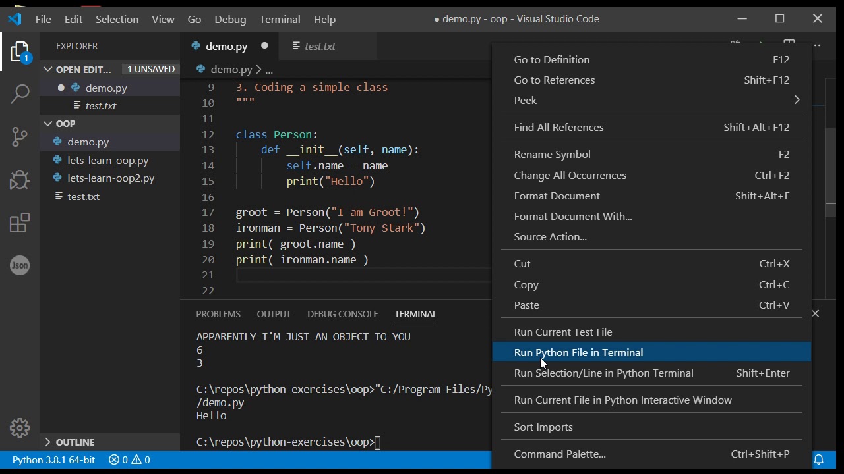This screenshot has width=844, height=474.
Task: Click the Python icon of lets-learn-oop.py
Action: point(57,160)
